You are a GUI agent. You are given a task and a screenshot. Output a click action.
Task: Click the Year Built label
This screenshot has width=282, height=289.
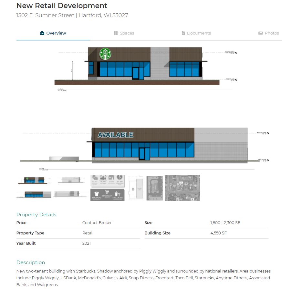pos(26,243)
